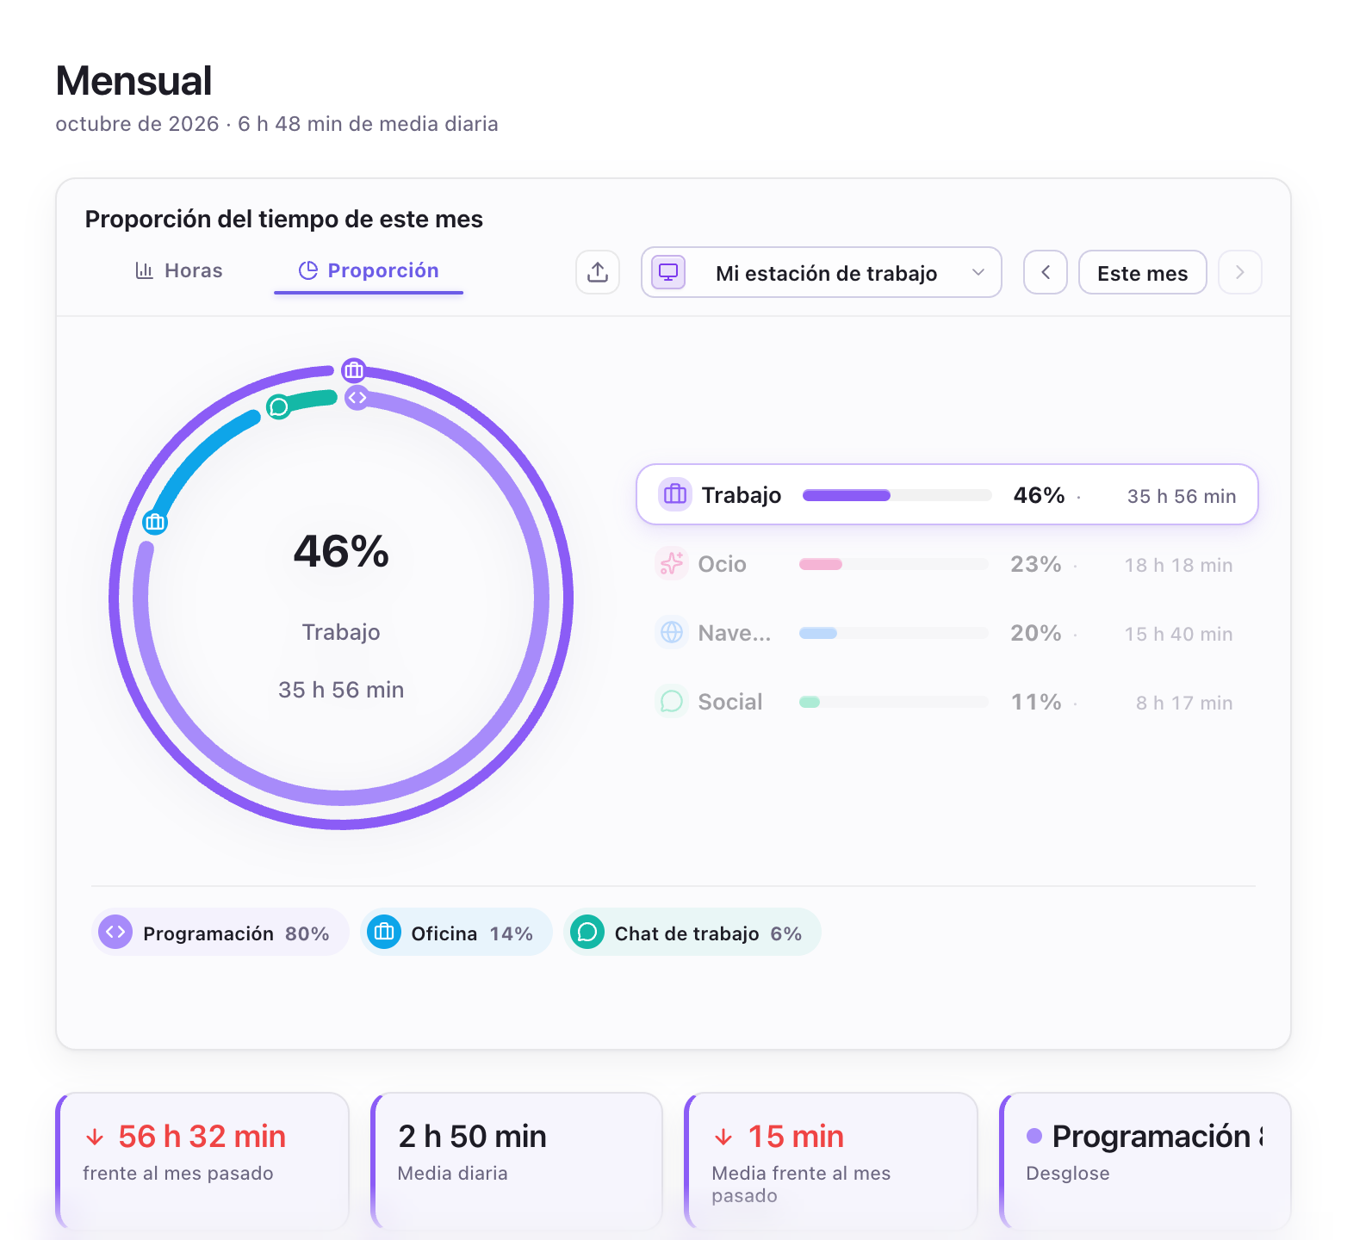Click the Este mes button
This screenshot has width=1347, height=1240.
pyautogui.click(x=1142, y=272)
